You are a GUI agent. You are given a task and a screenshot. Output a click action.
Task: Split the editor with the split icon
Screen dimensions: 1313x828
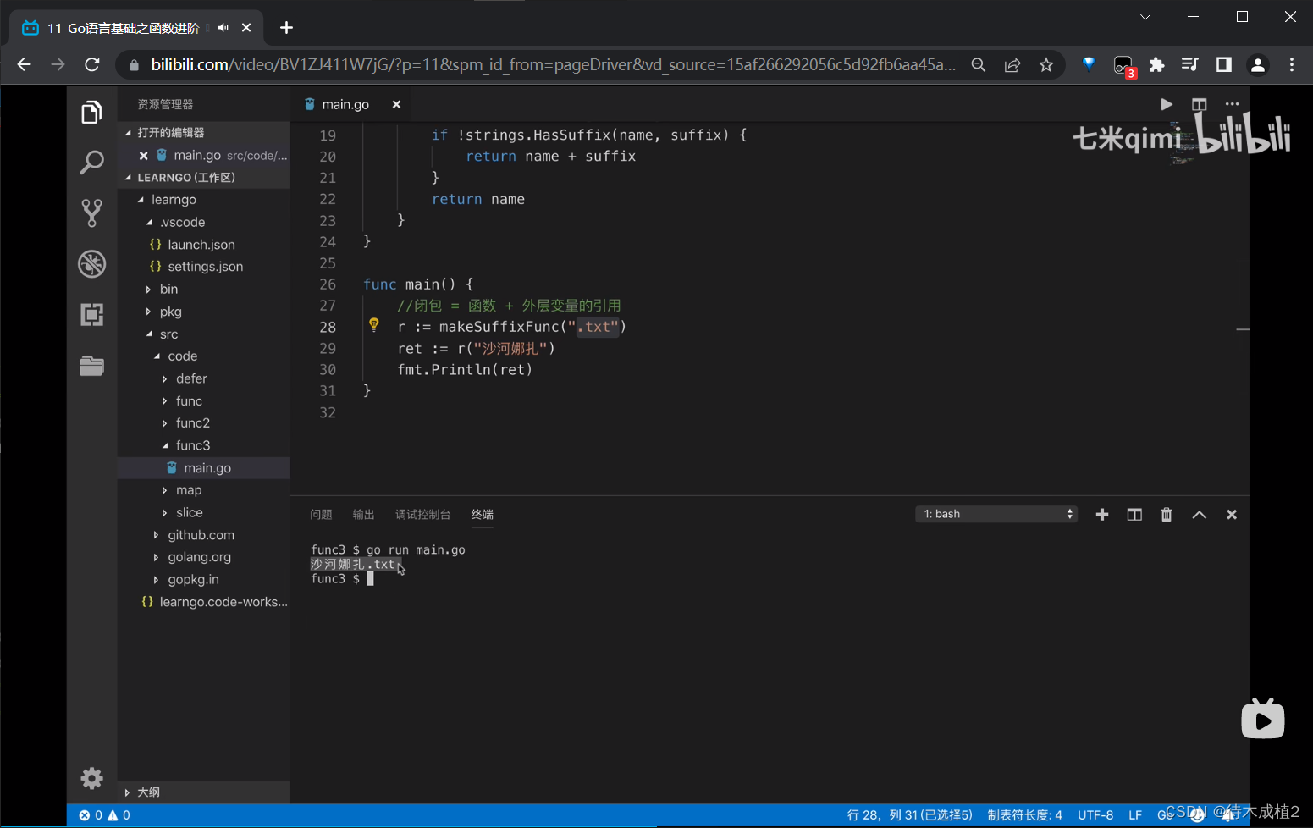click(1200, 104)
